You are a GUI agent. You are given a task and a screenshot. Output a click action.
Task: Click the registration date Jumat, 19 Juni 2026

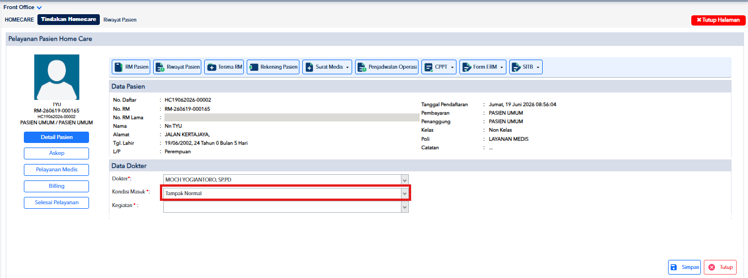pos(522,104)
